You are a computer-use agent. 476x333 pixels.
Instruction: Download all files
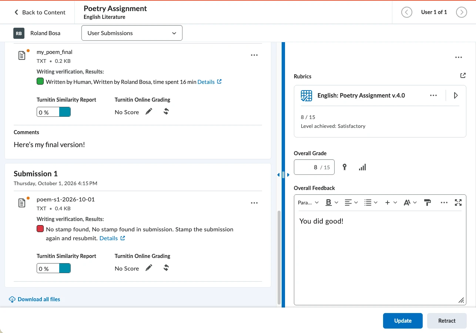tap(34, 299)
